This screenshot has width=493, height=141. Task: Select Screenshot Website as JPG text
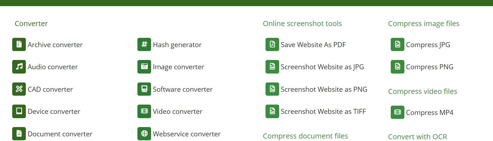coord(322,67)
